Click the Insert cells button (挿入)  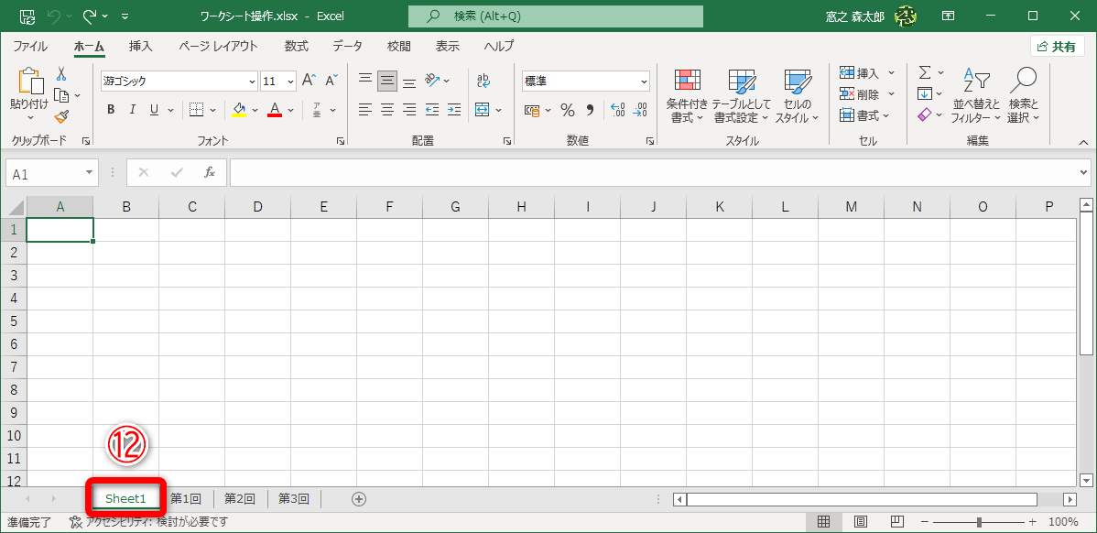pyautogui.click(x=861, y=73)
